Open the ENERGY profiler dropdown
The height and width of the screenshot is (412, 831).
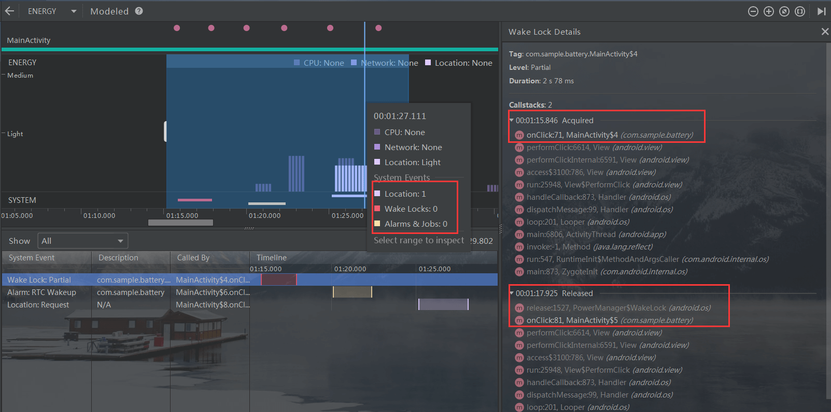[73, 11]
